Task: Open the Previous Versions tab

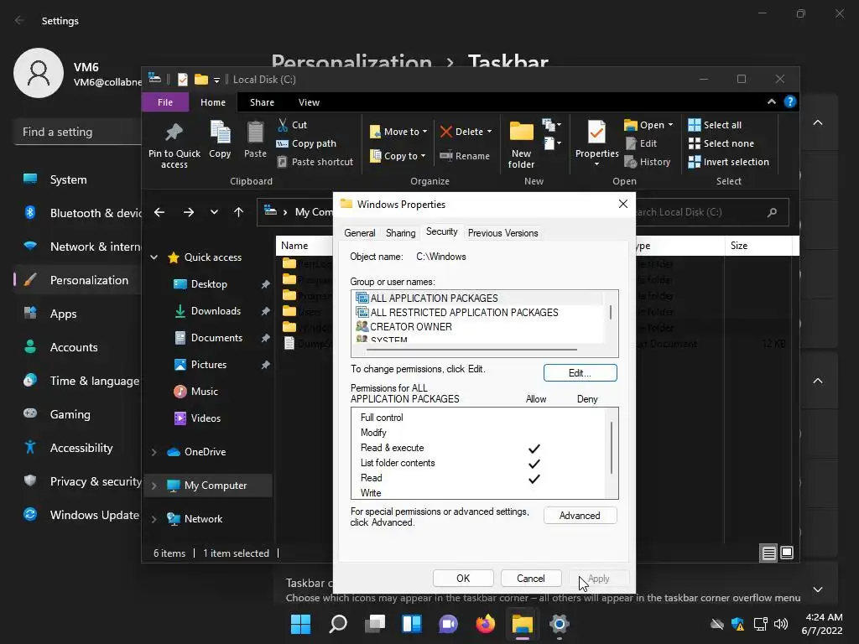Action: (503, 233)
